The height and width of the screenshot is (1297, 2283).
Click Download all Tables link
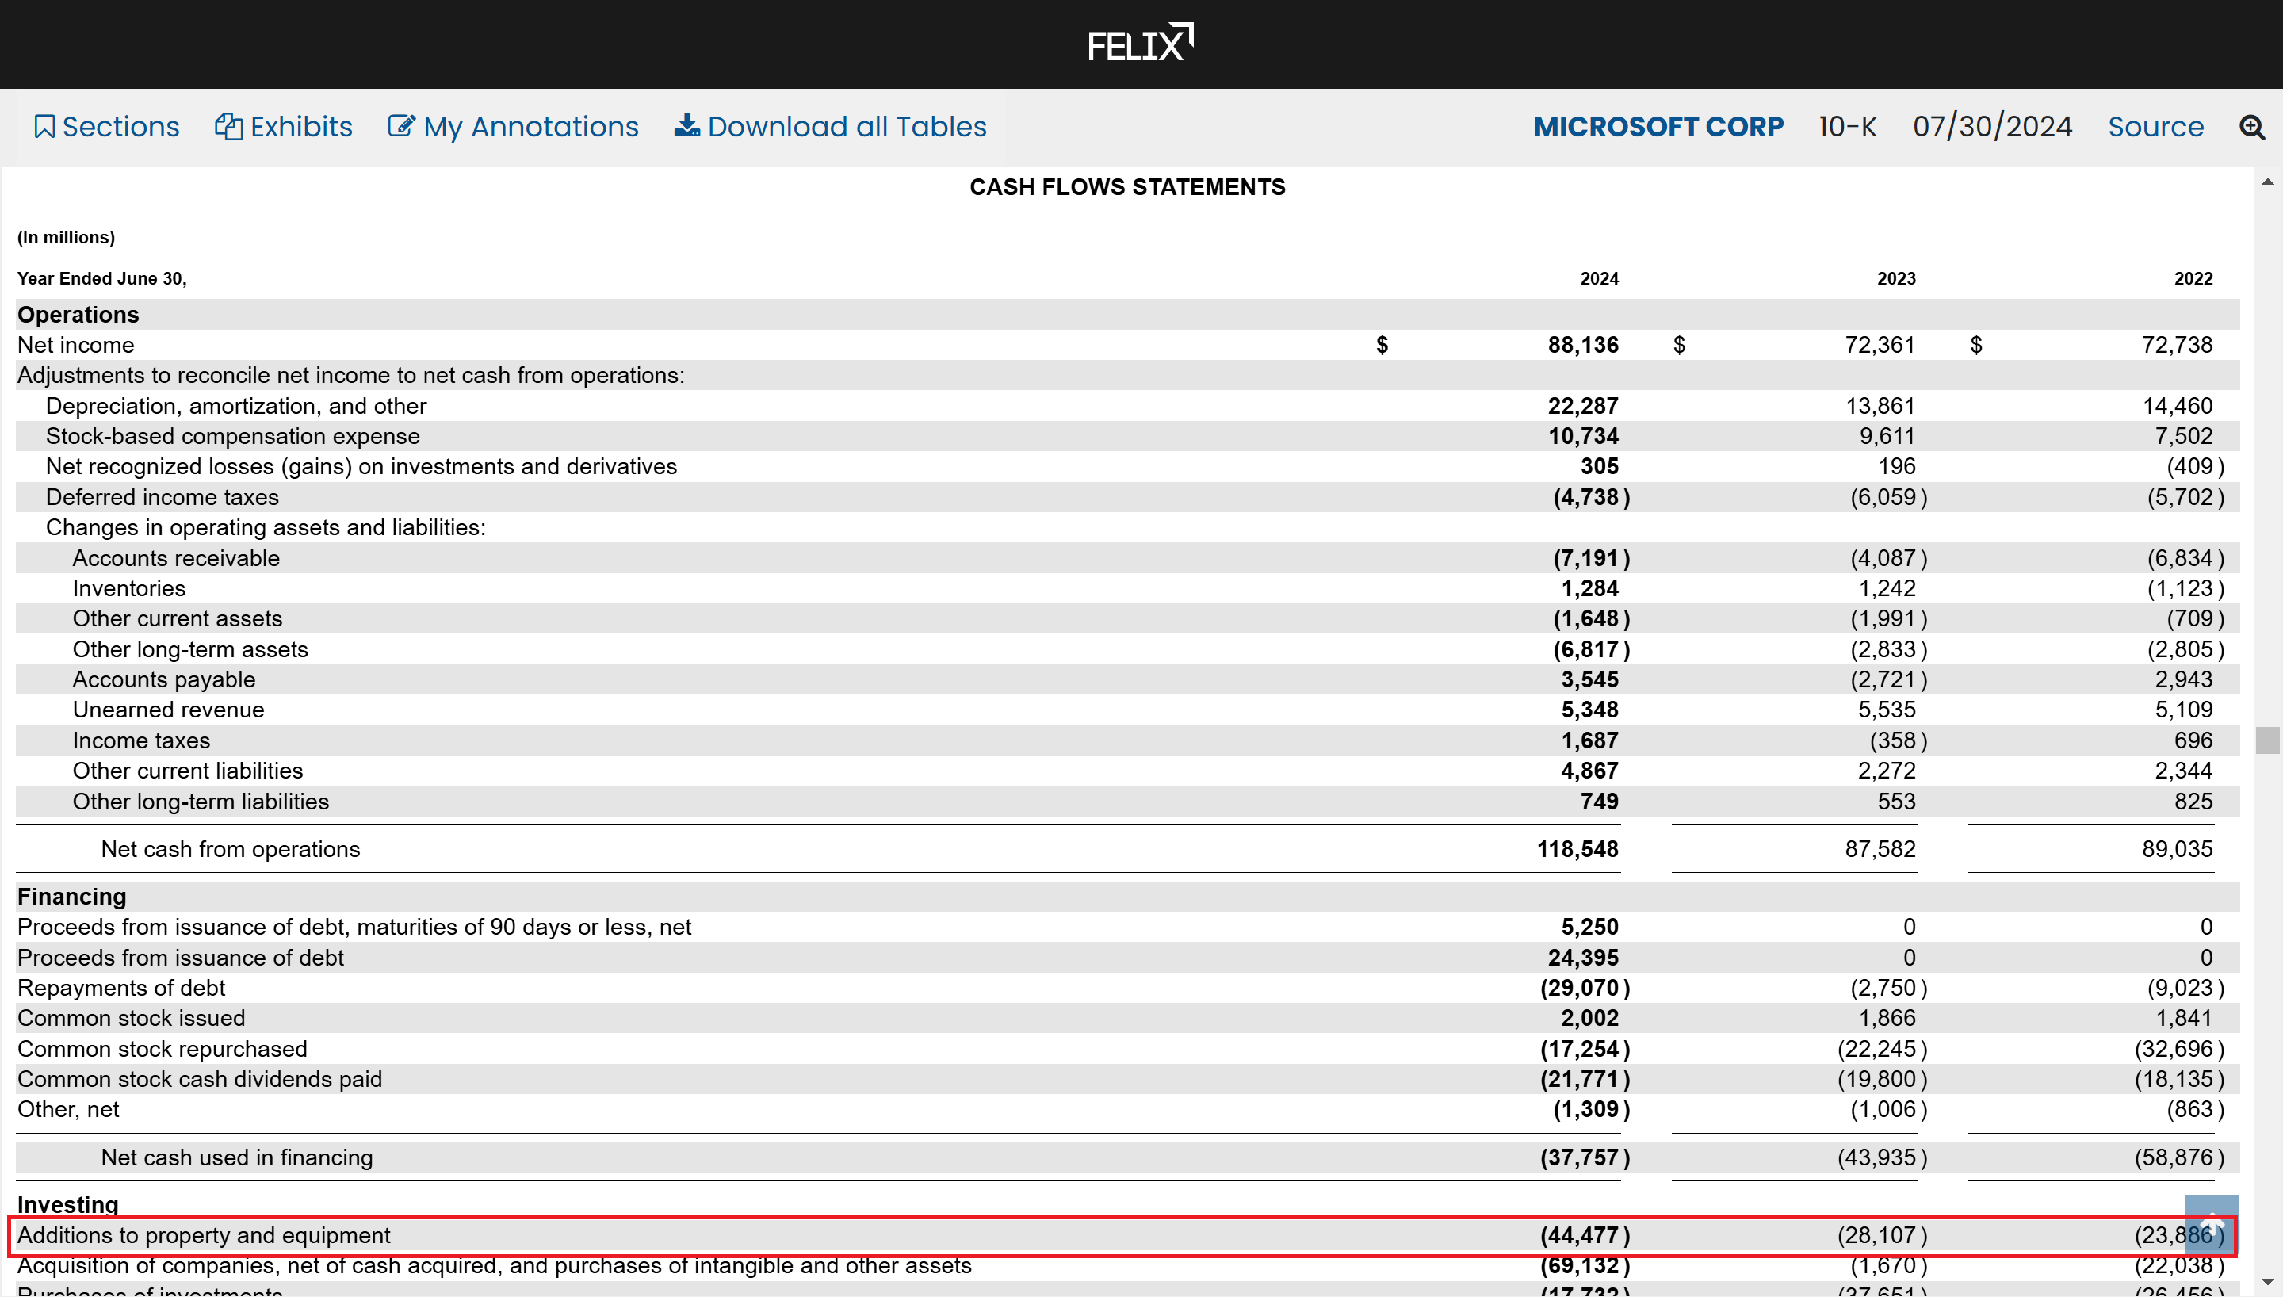(846, 127)
